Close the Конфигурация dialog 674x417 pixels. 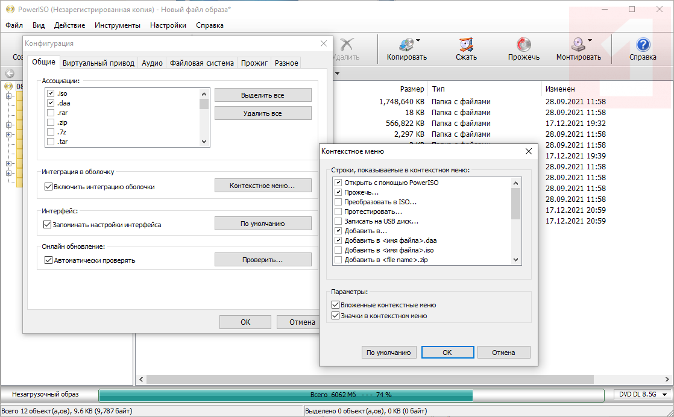click(x=324, y=43)
